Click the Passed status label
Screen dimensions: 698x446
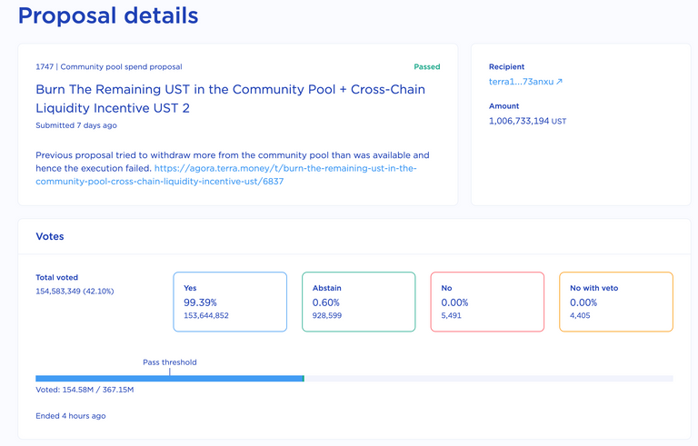(427, 67)
